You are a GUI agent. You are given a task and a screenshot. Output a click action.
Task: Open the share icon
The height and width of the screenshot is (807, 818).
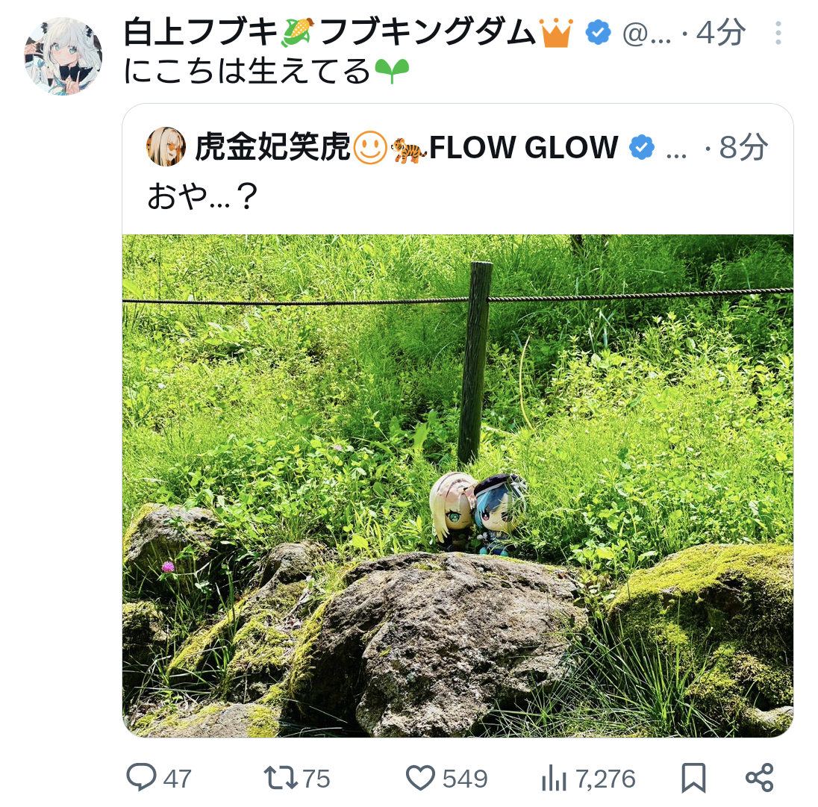click(x=760, y=778)
